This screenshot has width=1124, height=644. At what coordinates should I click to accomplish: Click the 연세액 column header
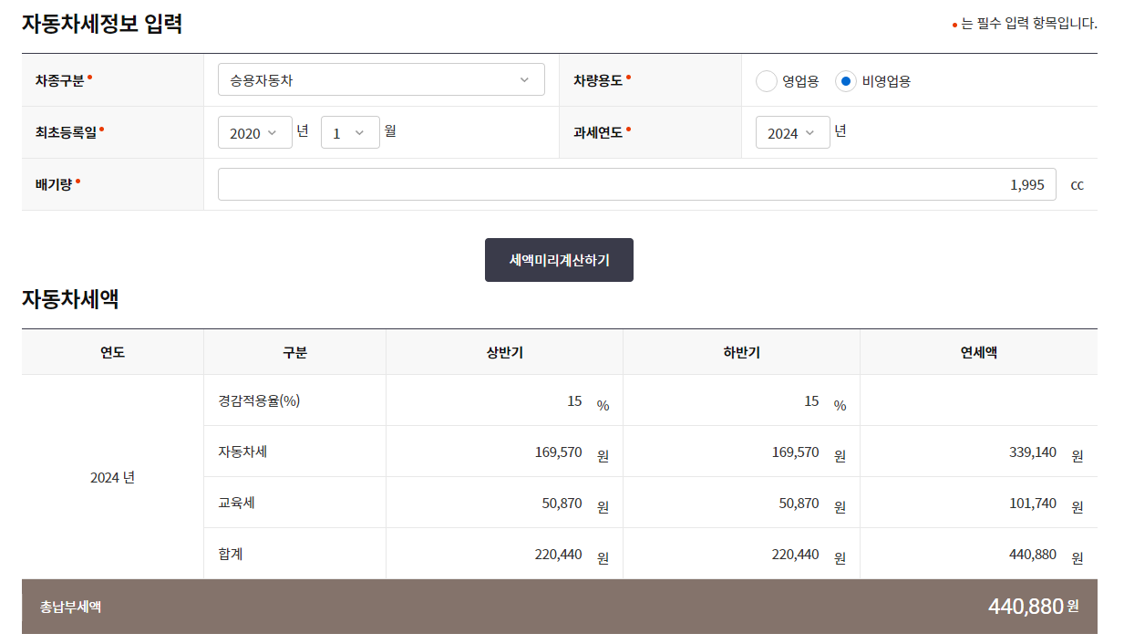tap(978, 351)
